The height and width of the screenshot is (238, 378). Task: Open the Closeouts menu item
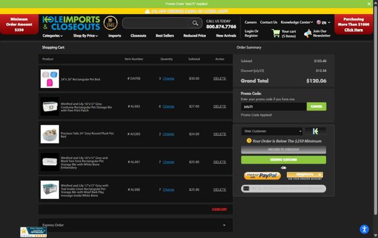point(138,35)
